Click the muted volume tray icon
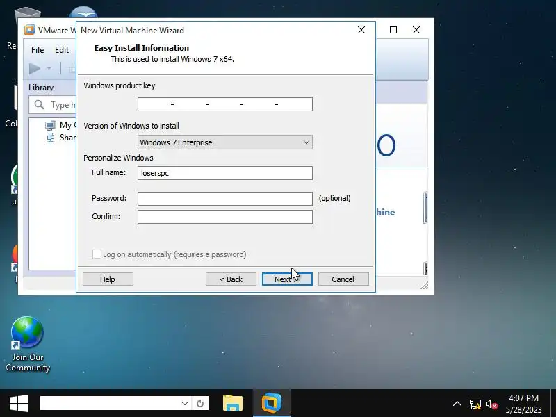 [492, 404]
